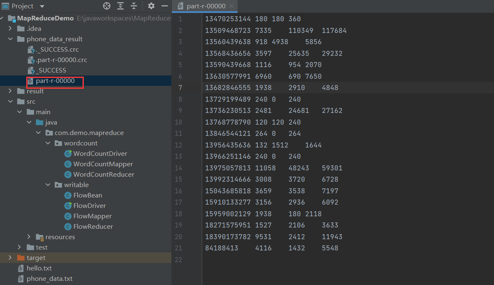Image resolution: width=494 pixels, height=285 pixels.
Task: Collapse the phone_data_result folder
Action: tap(10, 39)
